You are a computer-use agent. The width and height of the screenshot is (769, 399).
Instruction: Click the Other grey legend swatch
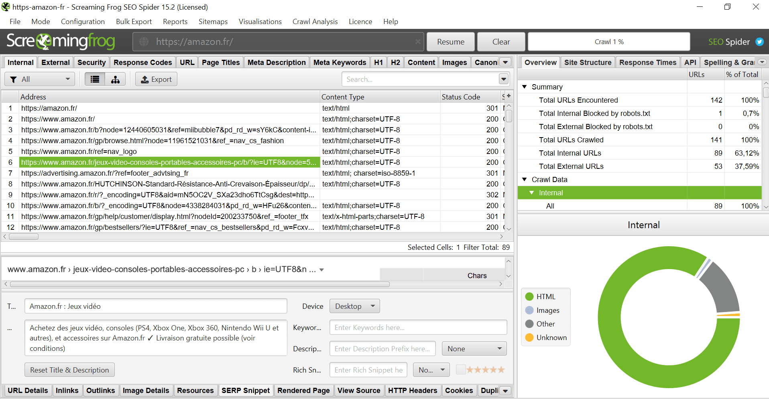pos(529,324)
